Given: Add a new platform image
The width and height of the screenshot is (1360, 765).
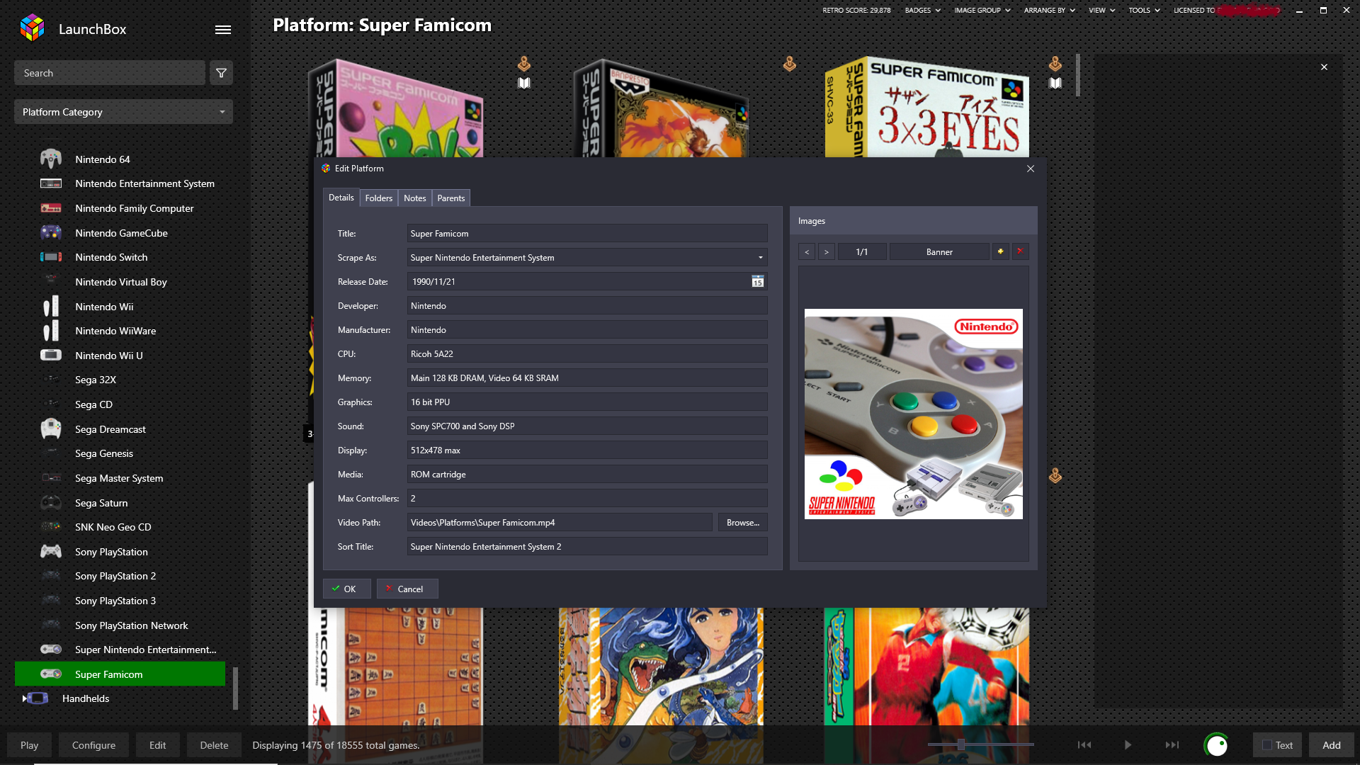Looking at the screenshot, I should (1000, 251).
